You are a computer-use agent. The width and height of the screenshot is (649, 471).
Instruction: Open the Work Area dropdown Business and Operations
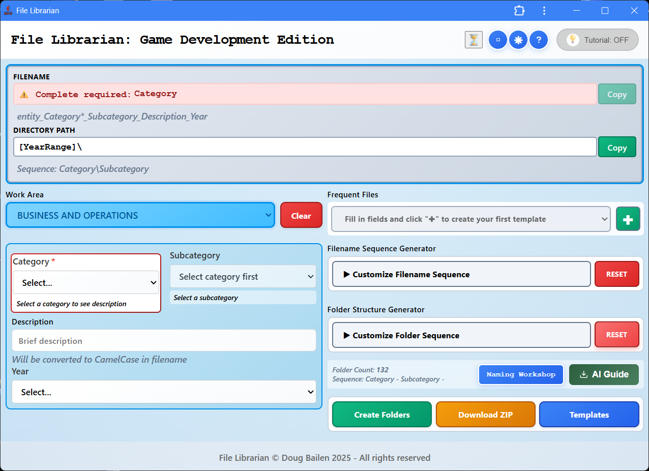pyautogui.click(x=140, y=215)
